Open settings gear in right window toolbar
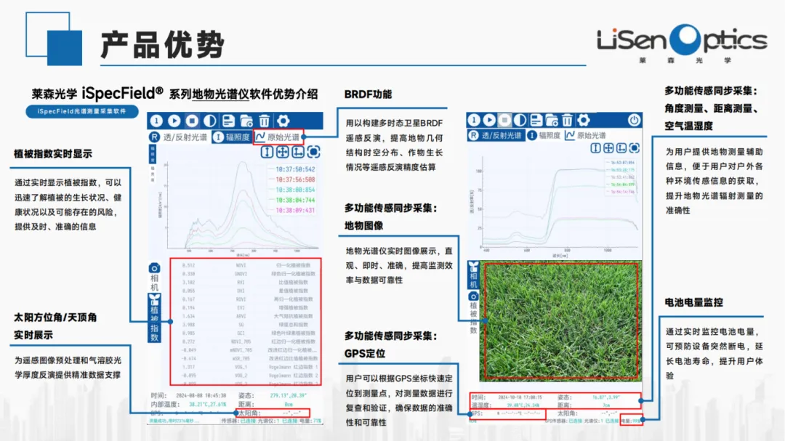The width and height of the screenshot is (785, 441). click(584, 120)
